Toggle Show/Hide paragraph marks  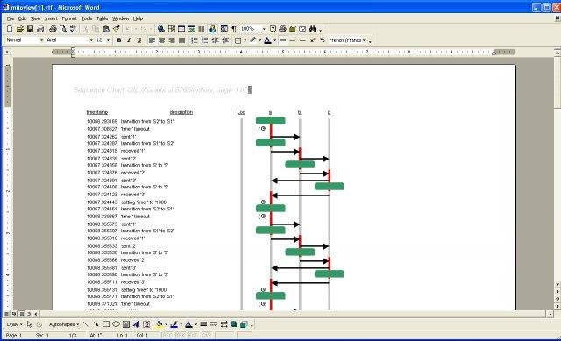click(x=234, y=29)
